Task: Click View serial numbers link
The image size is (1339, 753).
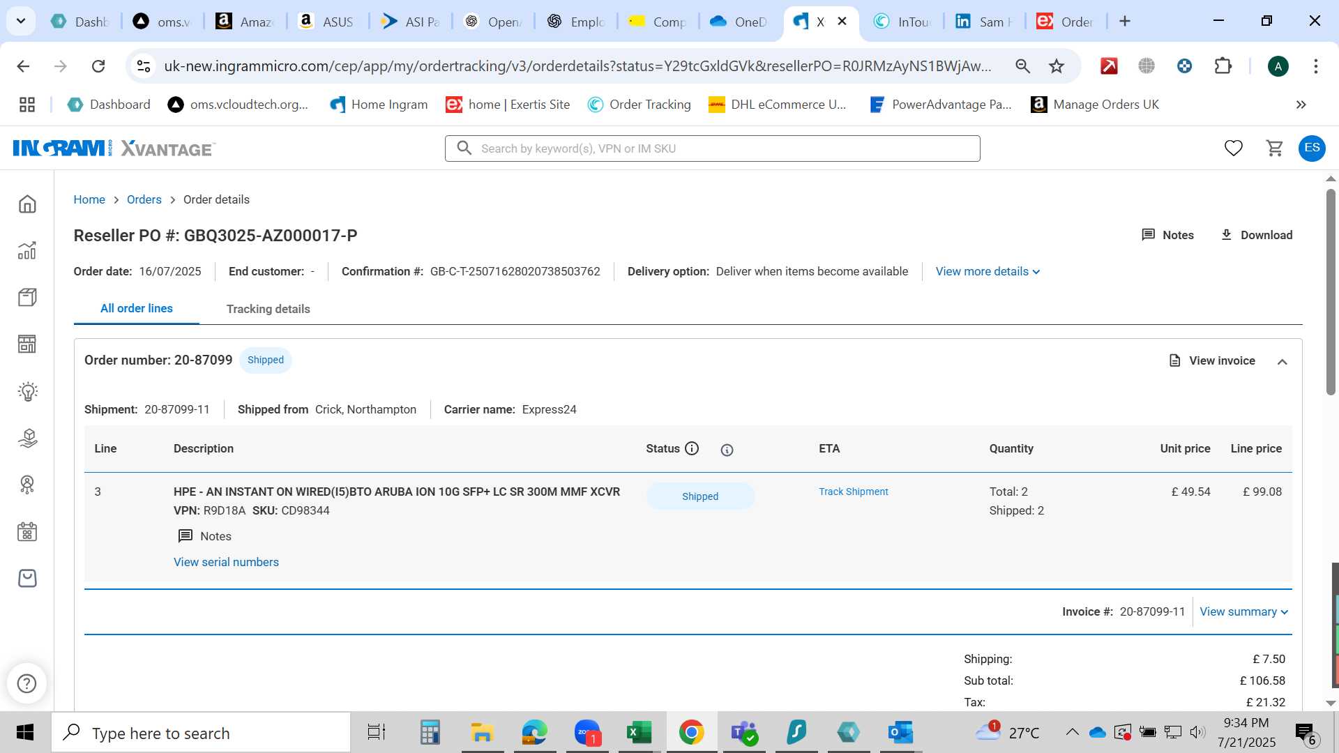Action: (226, 562)
